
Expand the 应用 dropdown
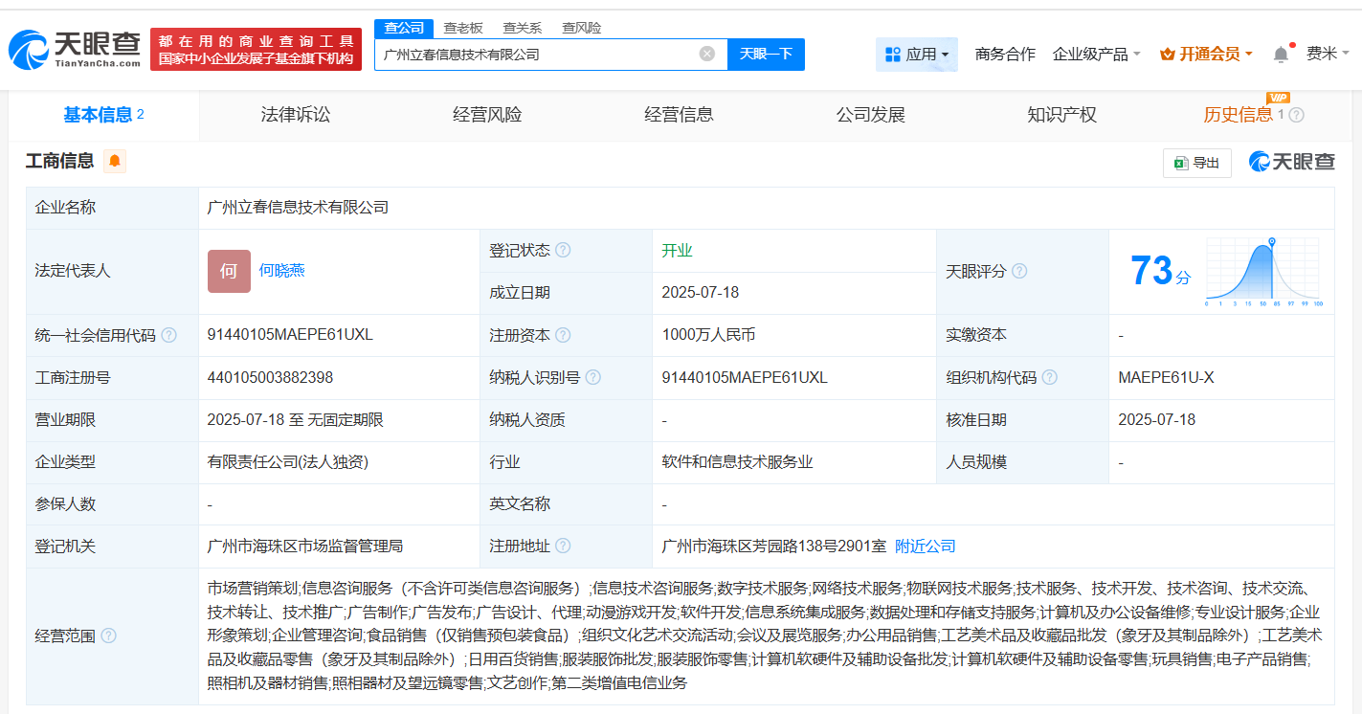(x=917, y=55)
